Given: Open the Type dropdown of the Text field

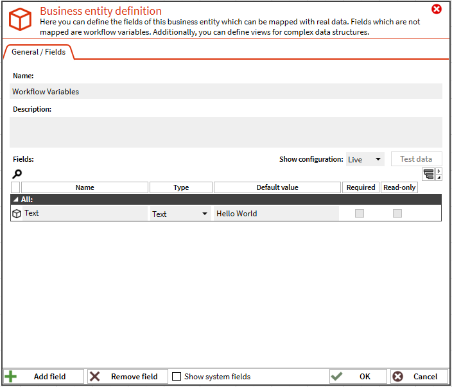Looking at the screenshot, I should click(x=180, y=214).
